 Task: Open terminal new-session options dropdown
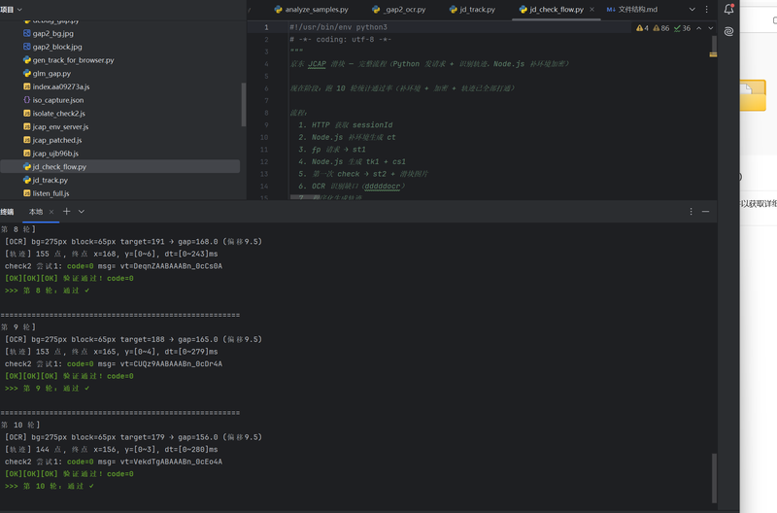(82, 212)
